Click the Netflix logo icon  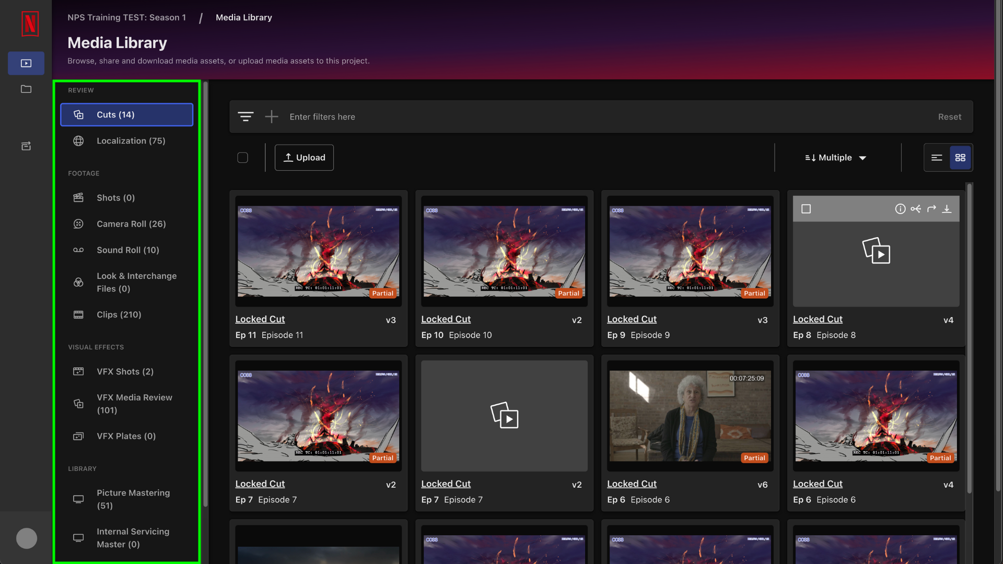tap(30, 23)
